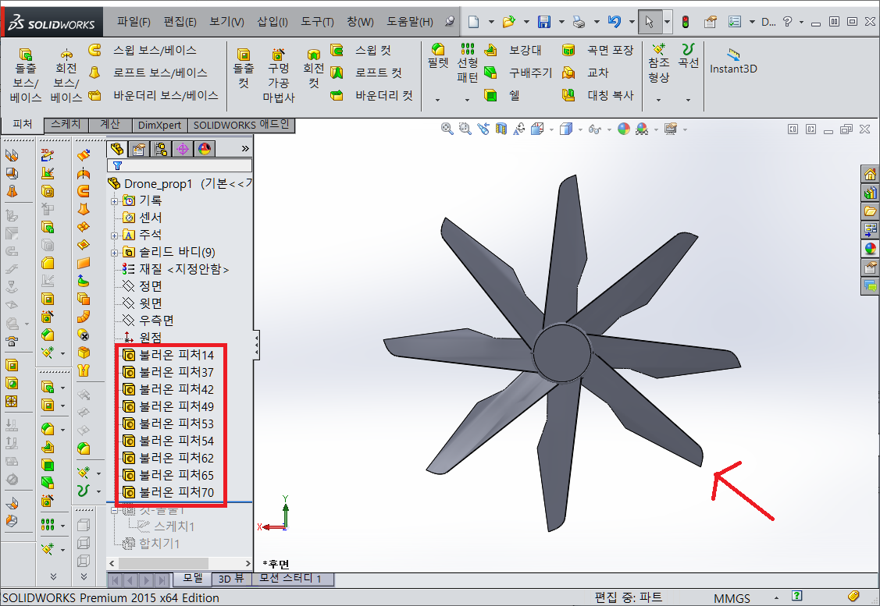Click the 곡면 포장 wrap tool

click(597, 50)
